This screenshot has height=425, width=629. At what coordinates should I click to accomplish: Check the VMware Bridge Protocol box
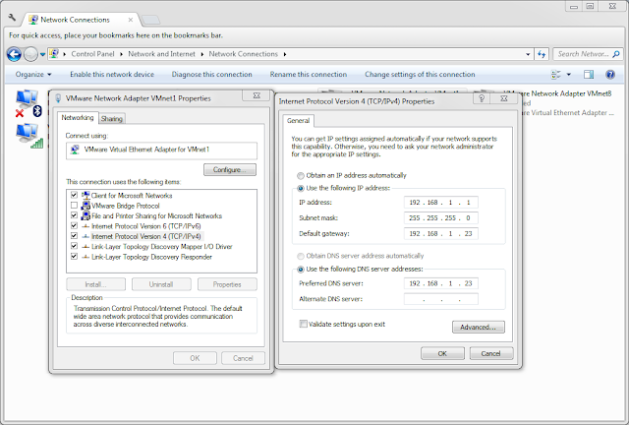pos(74,206)
